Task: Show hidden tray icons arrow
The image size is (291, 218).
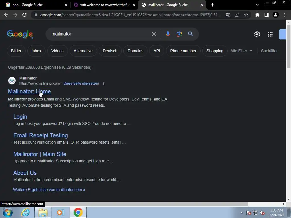Action: pos(242,213)
